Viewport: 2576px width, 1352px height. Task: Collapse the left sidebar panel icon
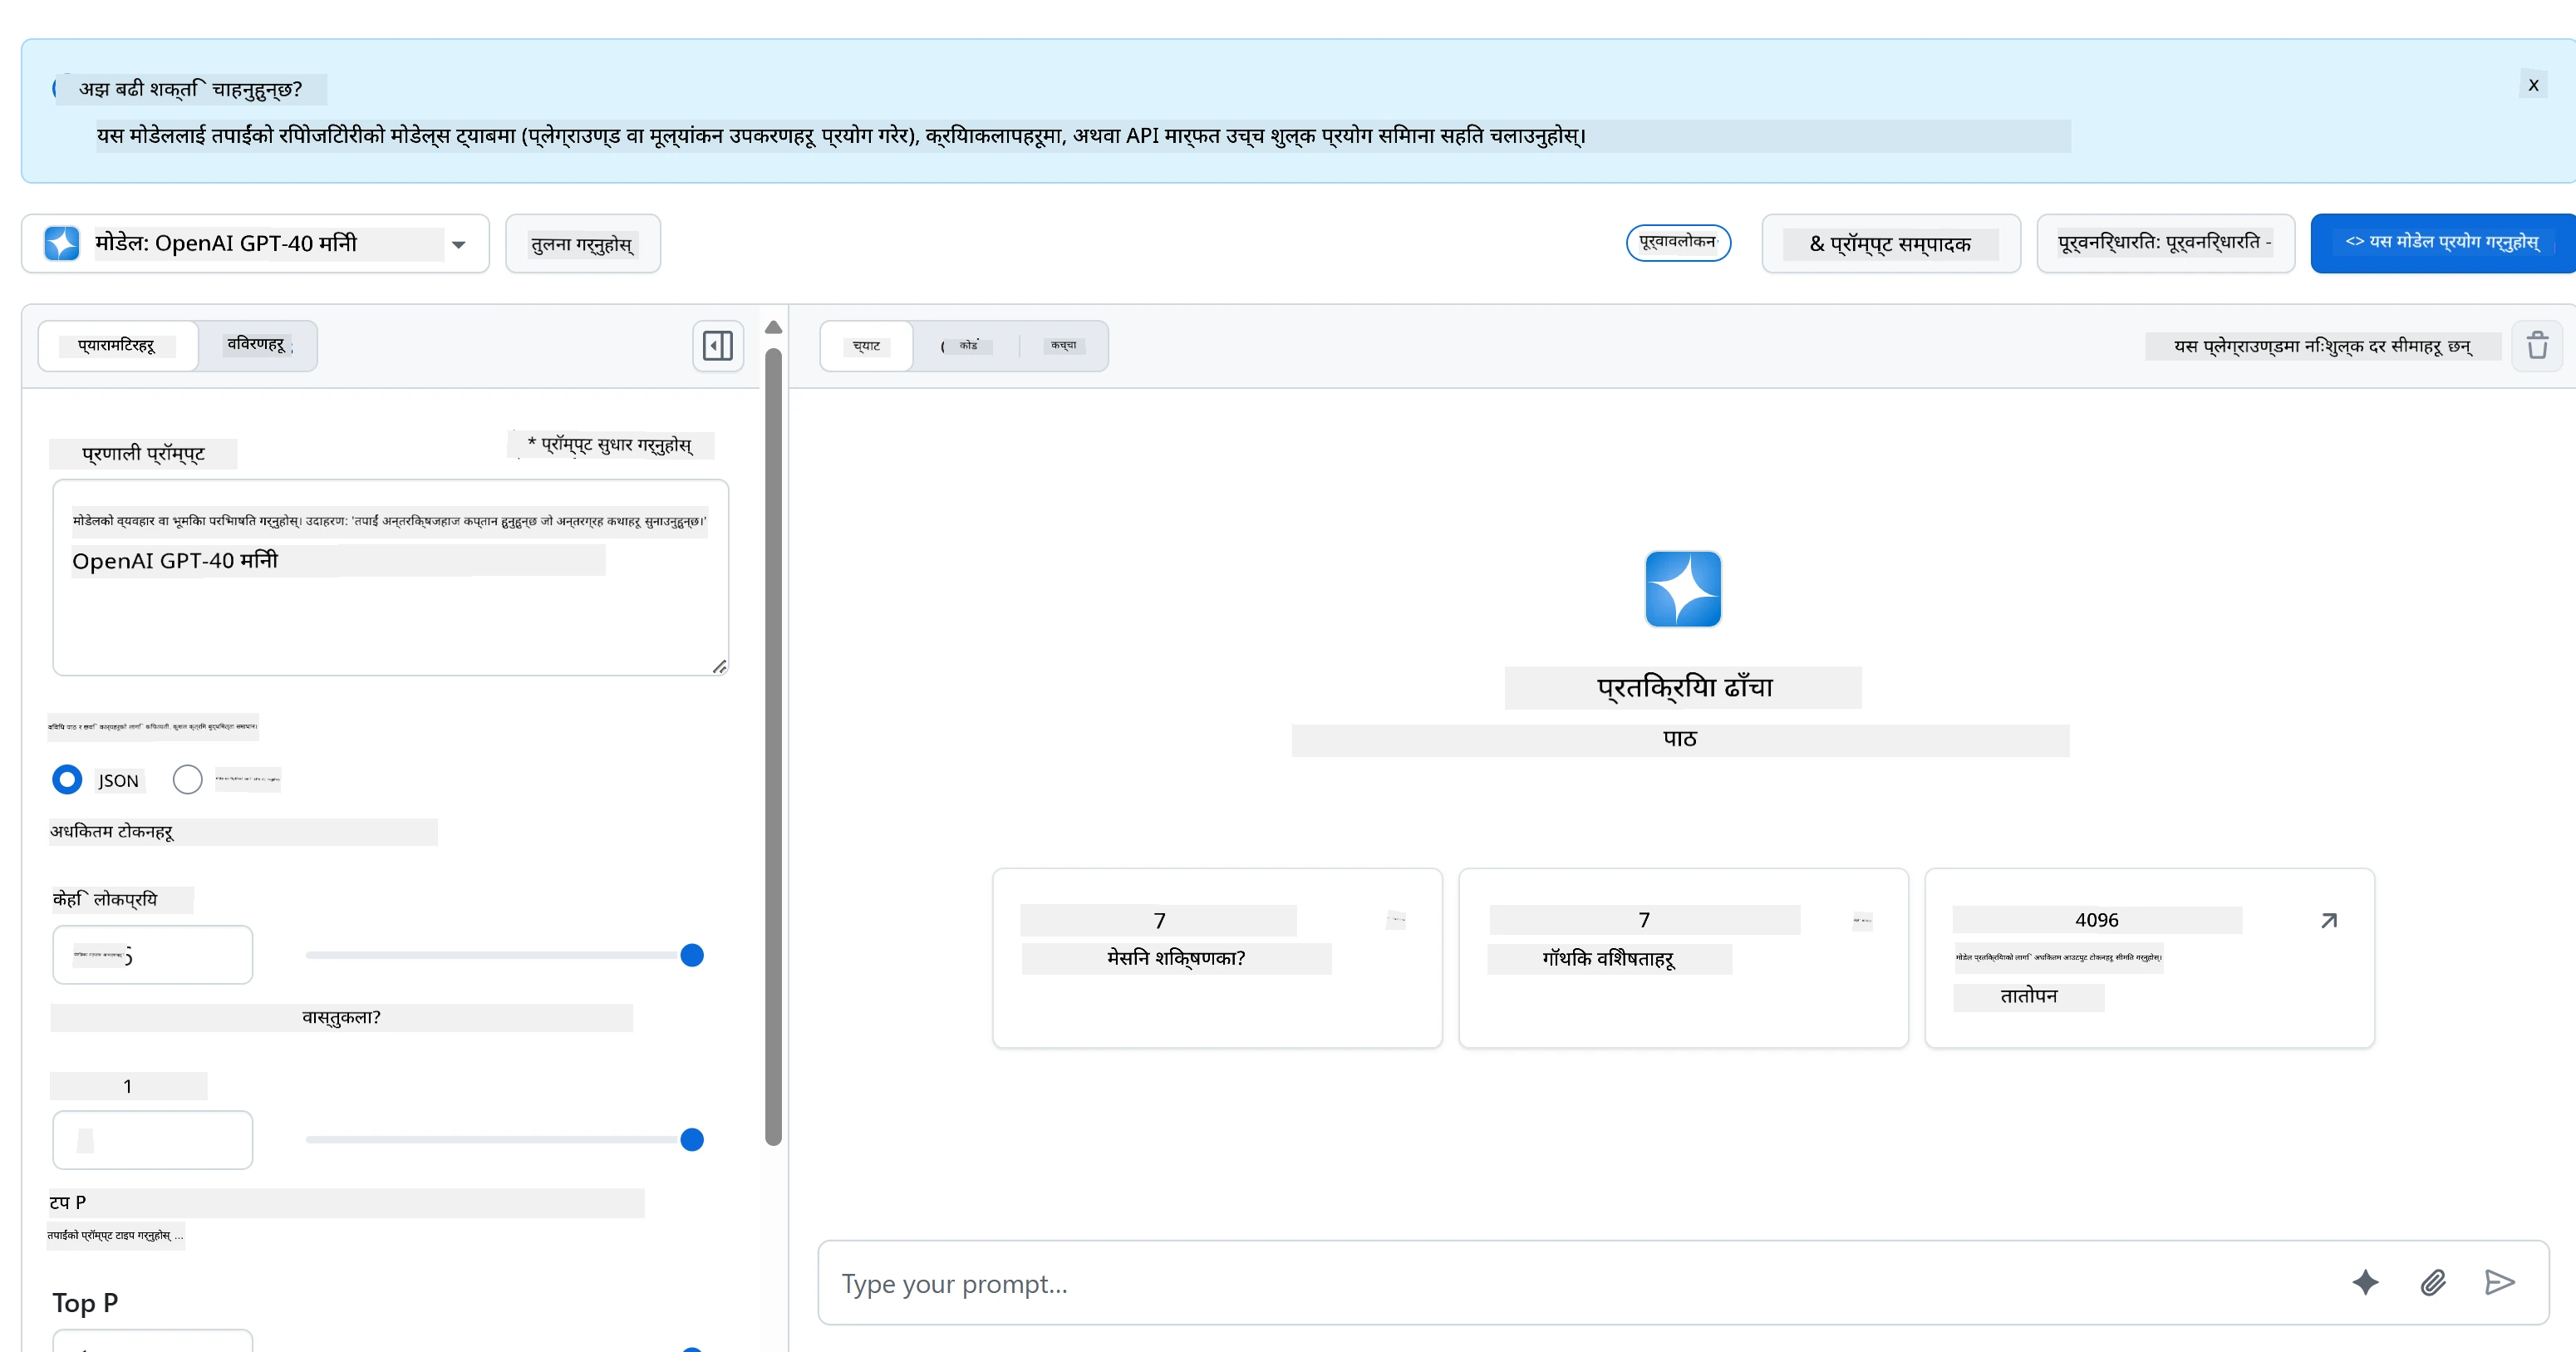point(718,346)
